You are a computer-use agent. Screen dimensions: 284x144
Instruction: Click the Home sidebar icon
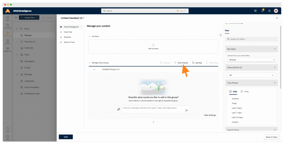(8, 18)
